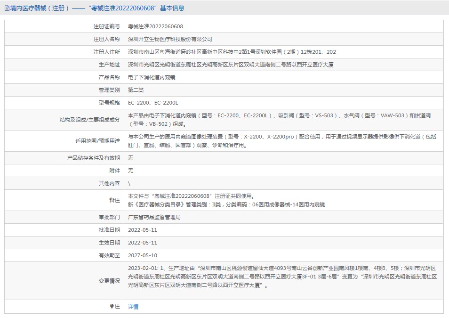
Task: Click the 生产地址 address value in 光明区
Action: (x=231, y=65)
